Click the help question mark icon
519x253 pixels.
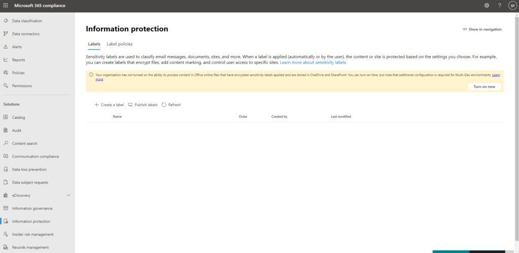[x=499, y=6]
